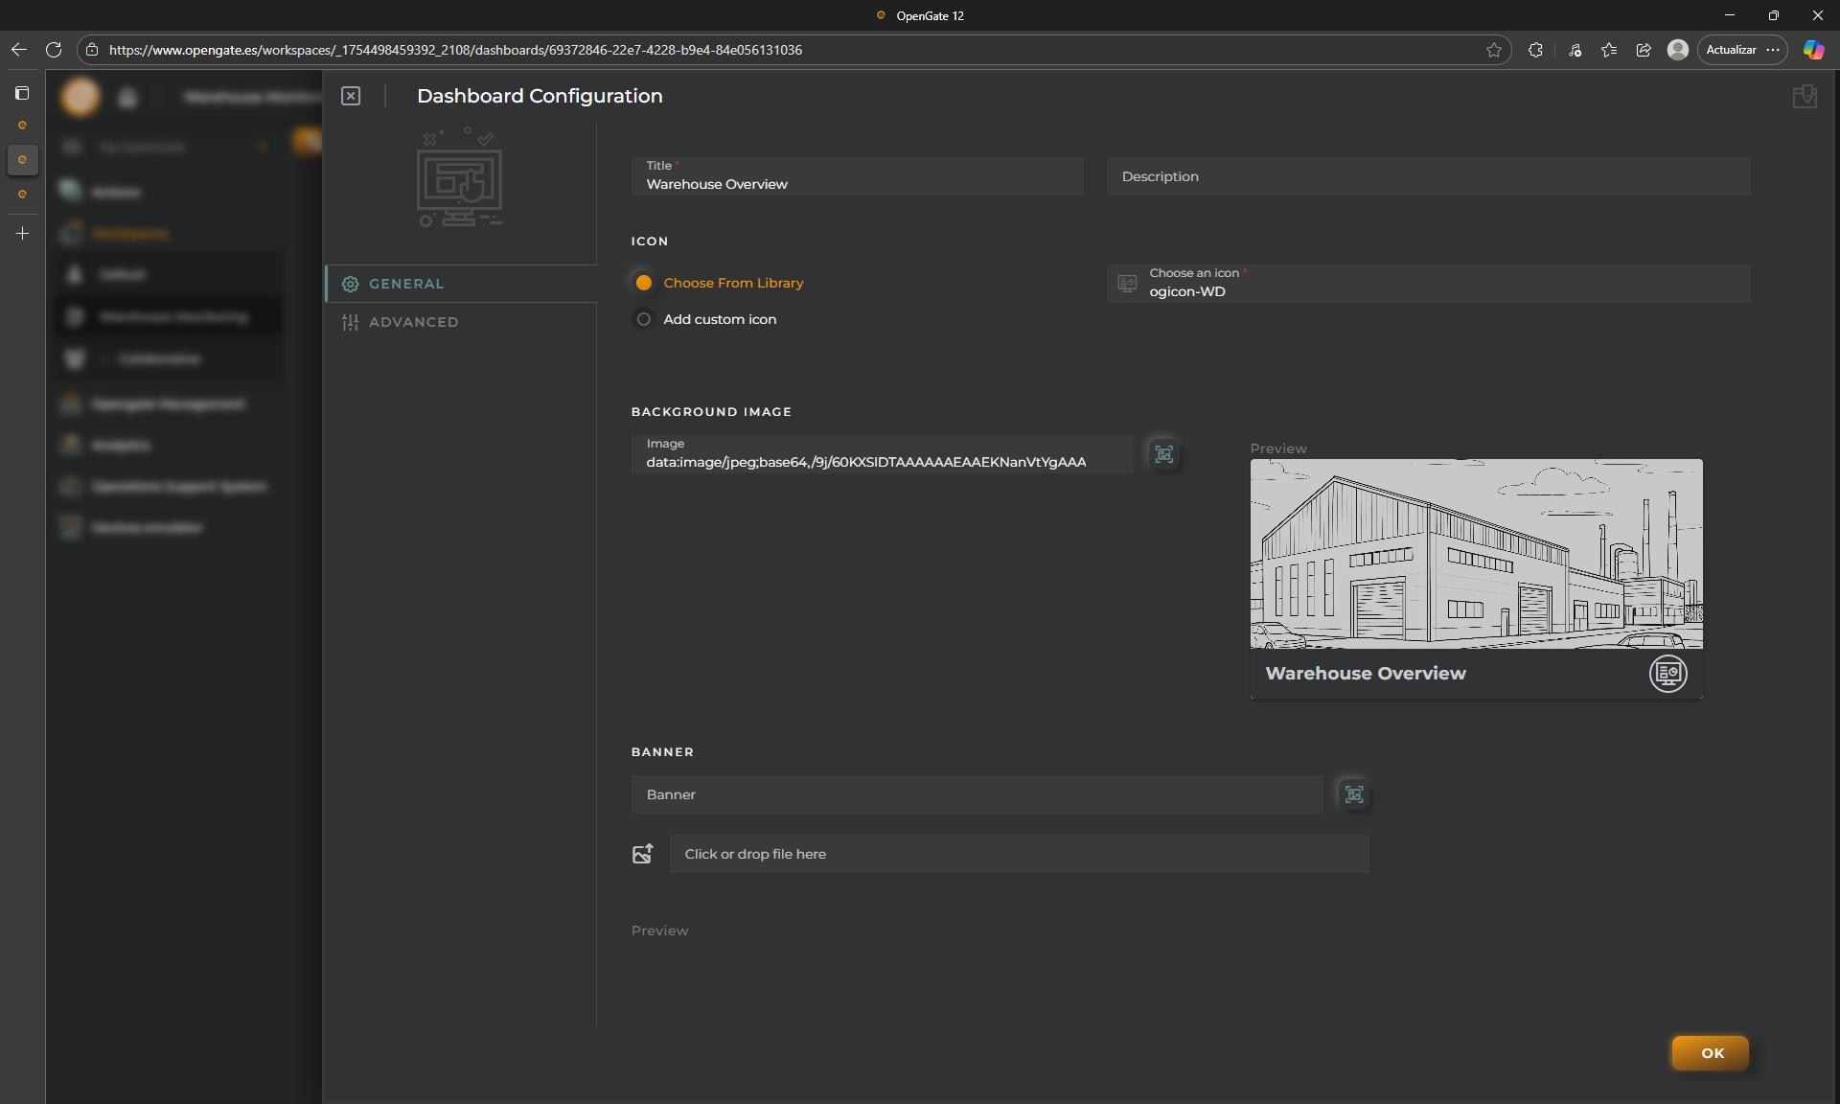Bookmark page with the star icon

[x=1493, y=50]
